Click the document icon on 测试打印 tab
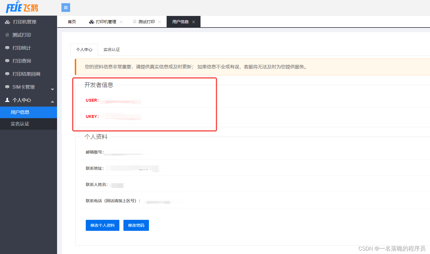The height and width of the screenshot is (254, 430). point(135,21)
